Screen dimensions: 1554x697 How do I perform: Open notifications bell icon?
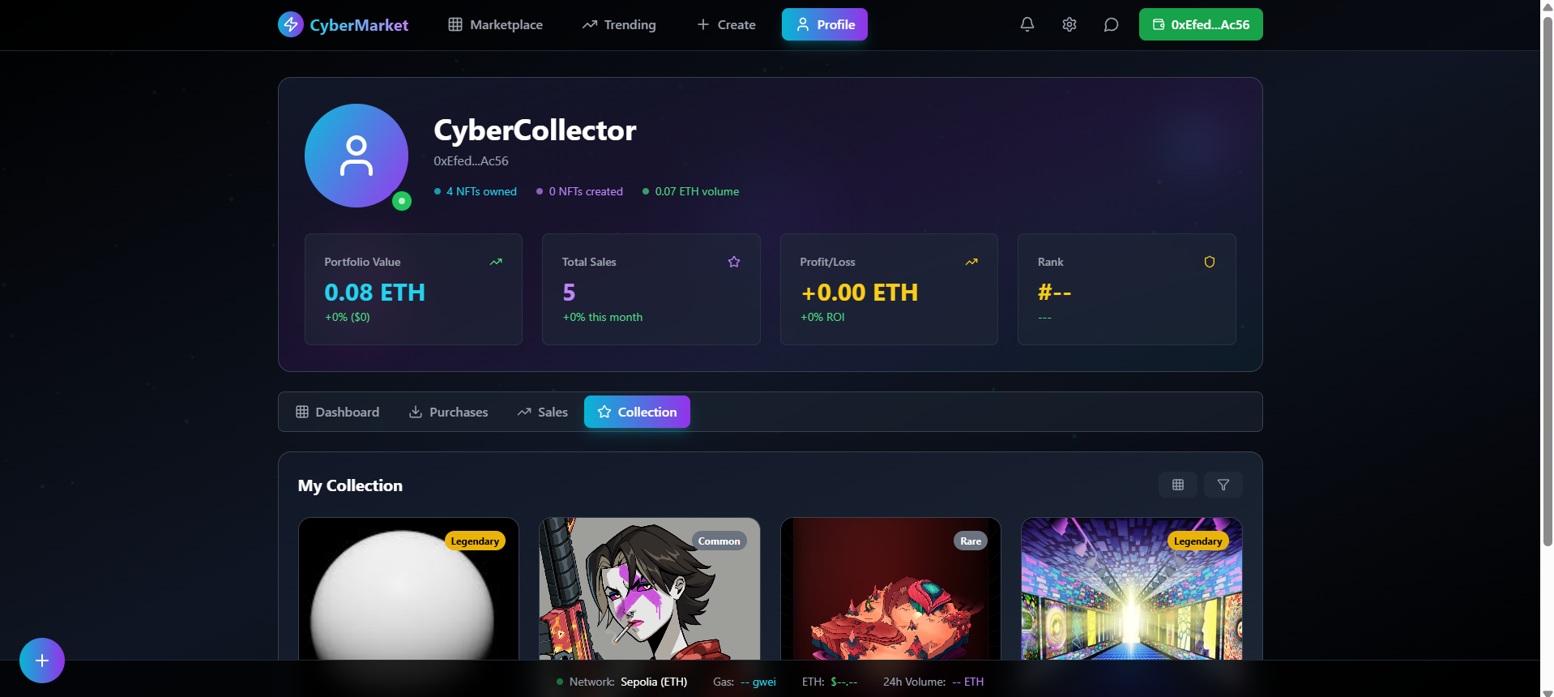click(x=1027, y=24)
